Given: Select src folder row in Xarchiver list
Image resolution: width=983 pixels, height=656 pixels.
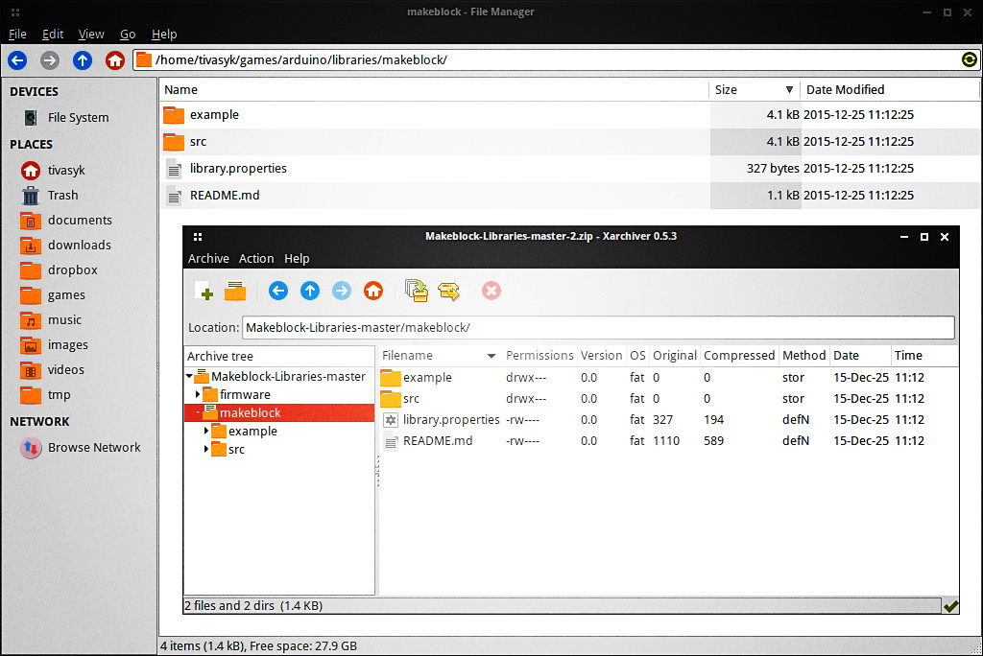Looking at the screenshot, I should pos(668,398).
